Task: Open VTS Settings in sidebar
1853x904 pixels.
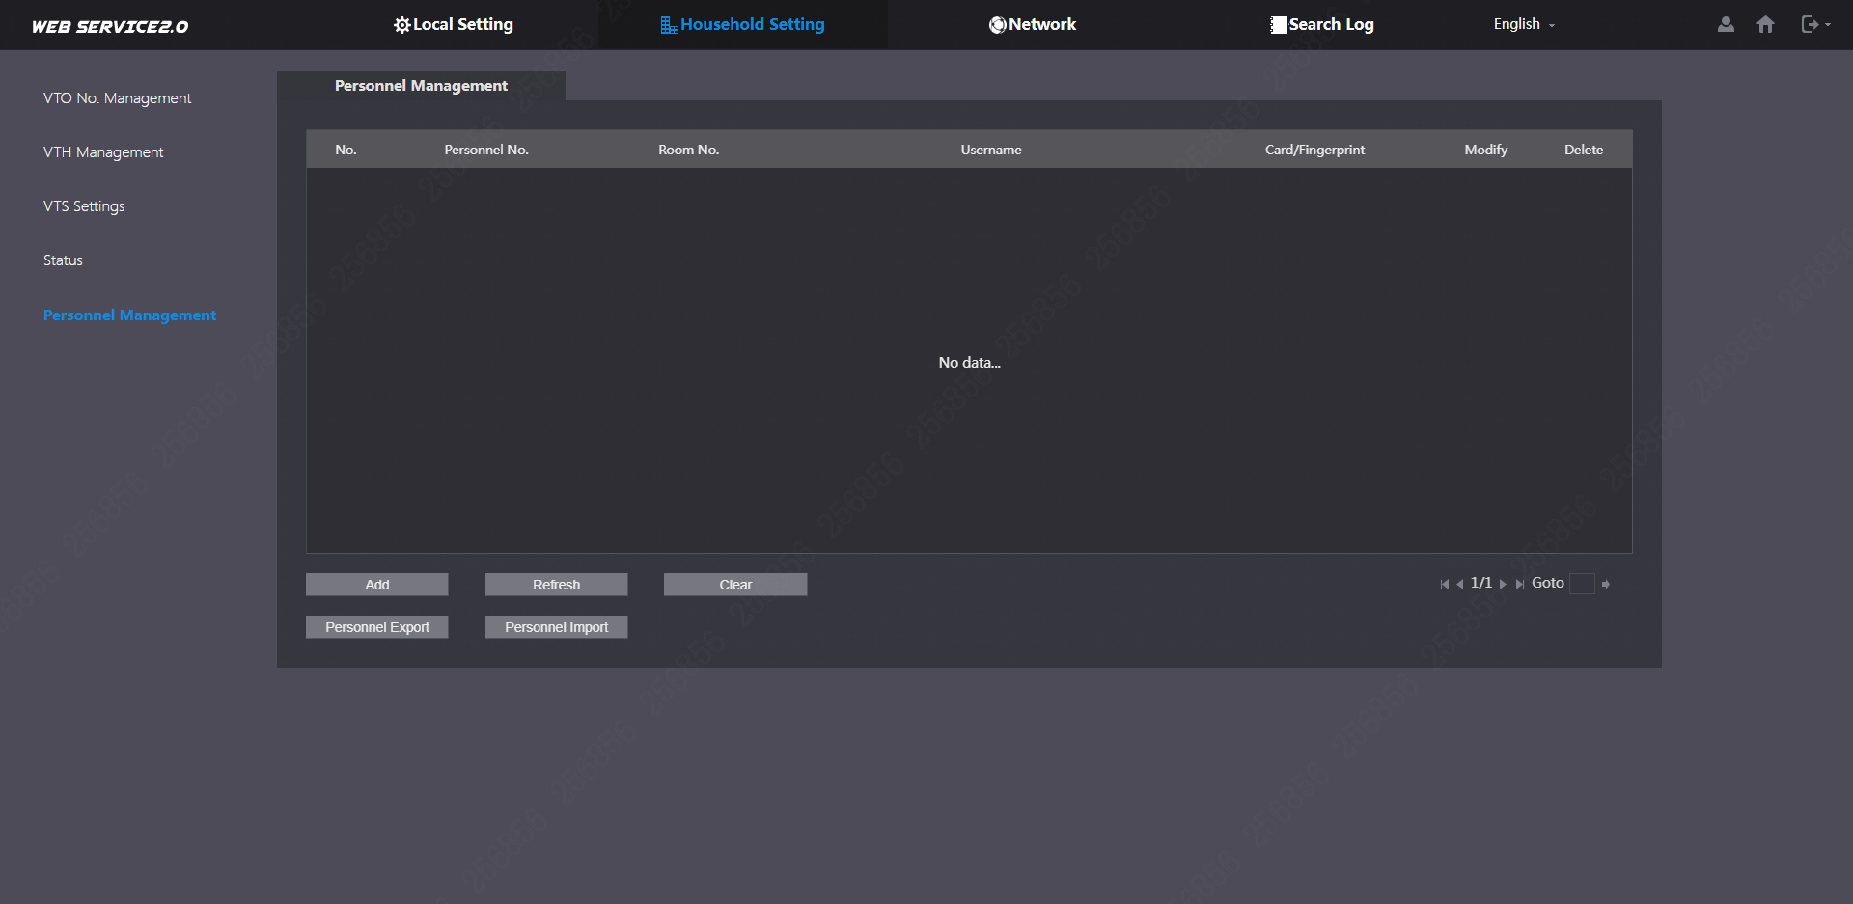Action: [x=84, y=206]
